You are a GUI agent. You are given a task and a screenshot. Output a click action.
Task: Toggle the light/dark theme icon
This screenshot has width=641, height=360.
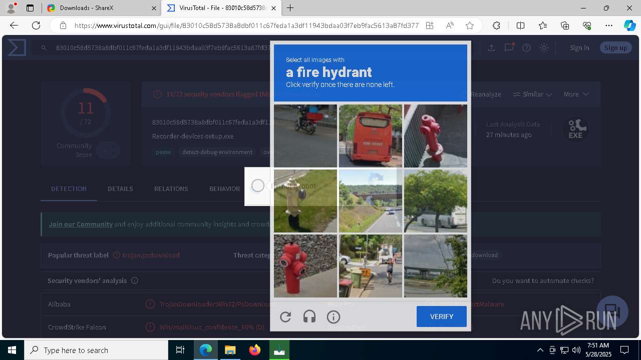click(x=544, y=47)
